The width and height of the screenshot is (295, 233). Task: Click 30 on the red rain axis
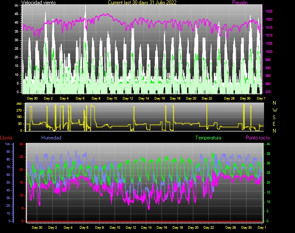[21, 144]
